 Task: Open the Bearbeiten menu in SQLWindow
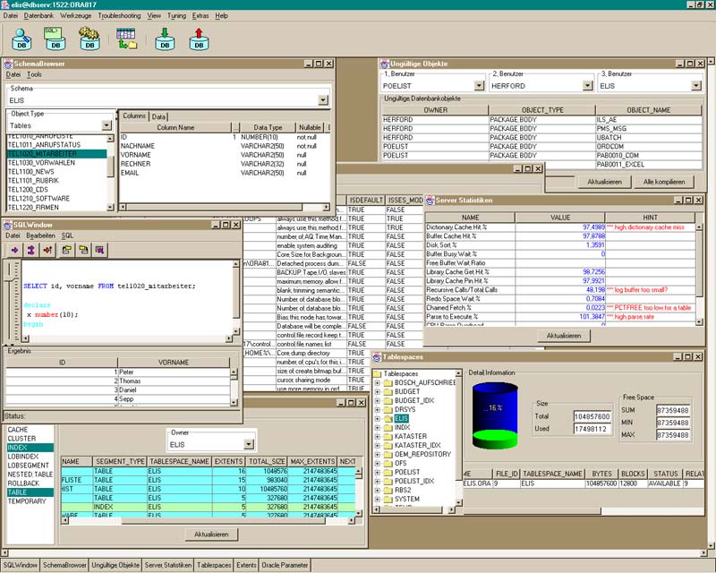(40, 235)
